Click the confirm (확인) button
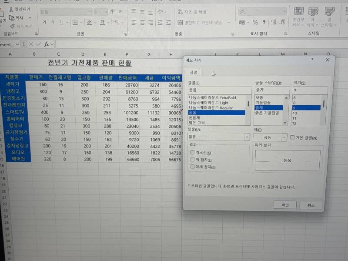Screen dimensions: 348x261 tap(285, 204)
